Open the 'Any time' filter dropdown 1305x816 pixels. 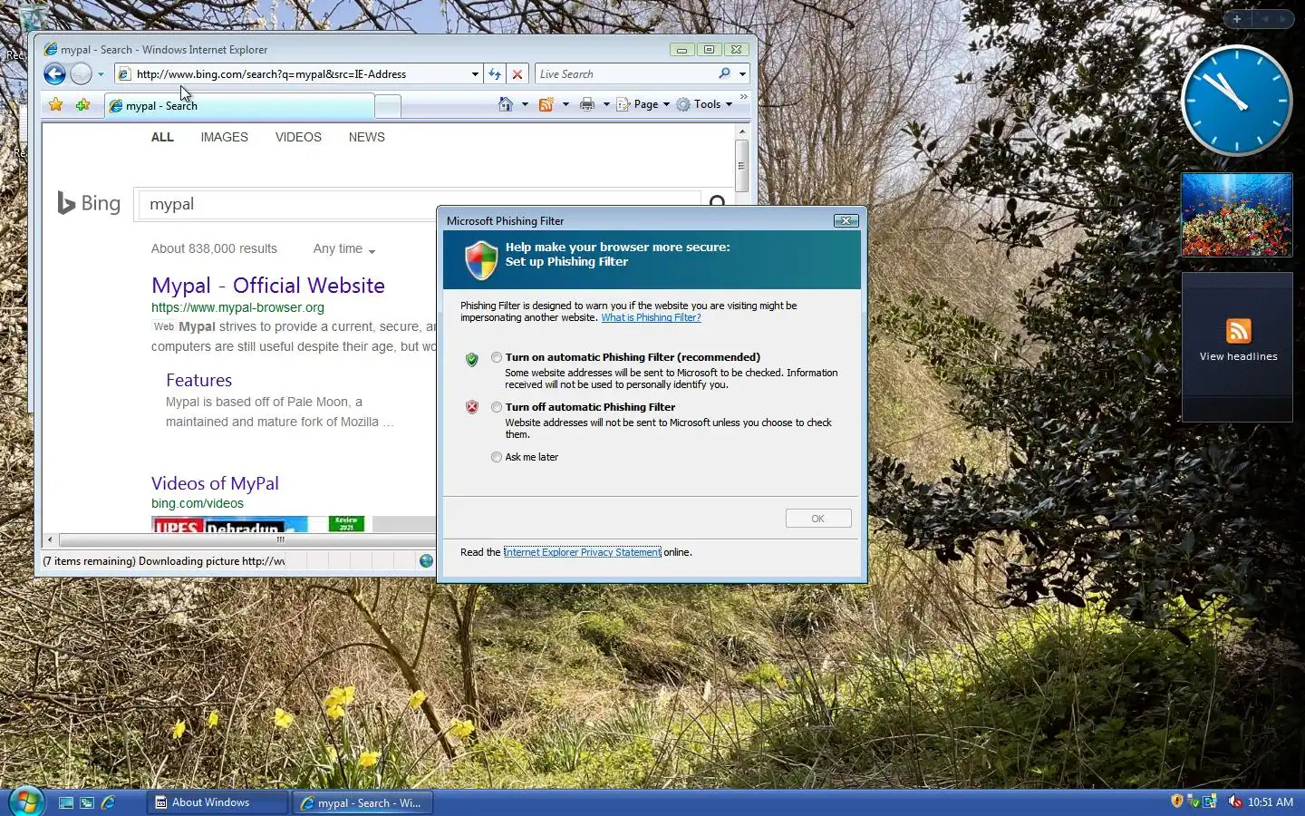point(344,248)
